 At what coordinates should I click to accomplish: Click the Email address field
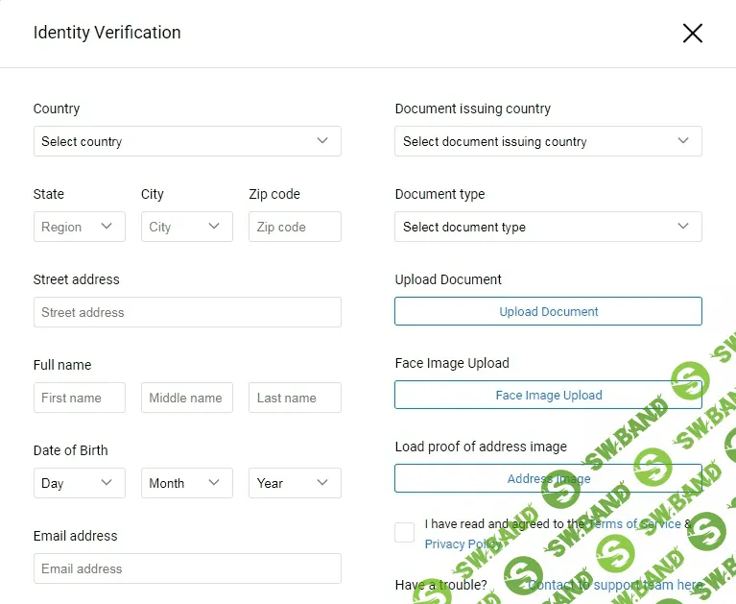pyautogui.click(x=187, y=568)
